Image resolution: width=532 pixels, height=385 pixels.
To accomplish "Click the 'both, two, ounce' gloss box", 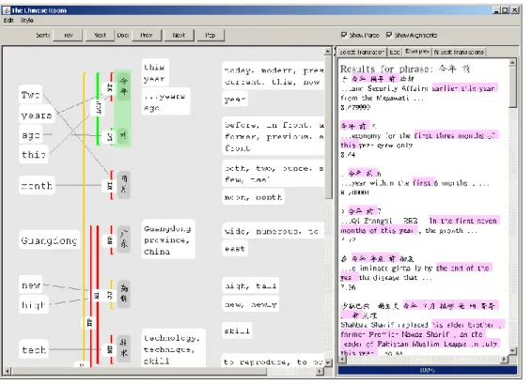I will click(x=274, y=173).
